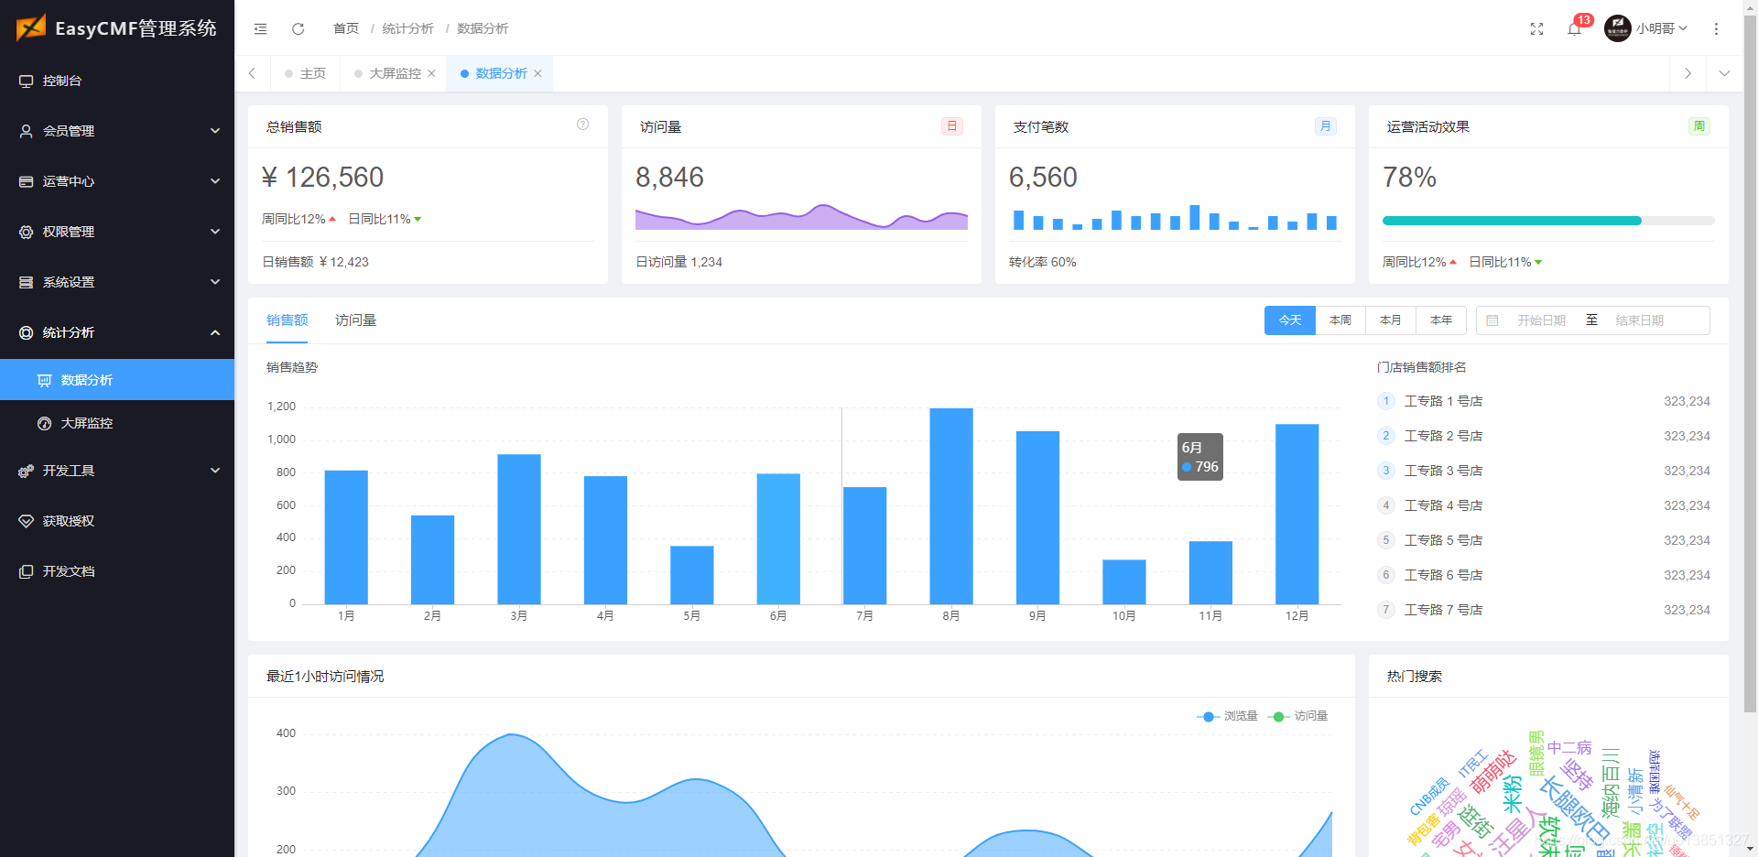This screenshot has width=1758, height=857.
Task: Click the 运营中心 card icon
Action: tap(27, 181)
